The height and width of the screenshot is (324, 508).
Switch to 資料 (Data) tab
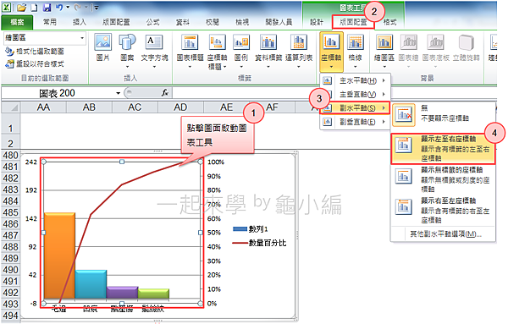click(182, 22)
